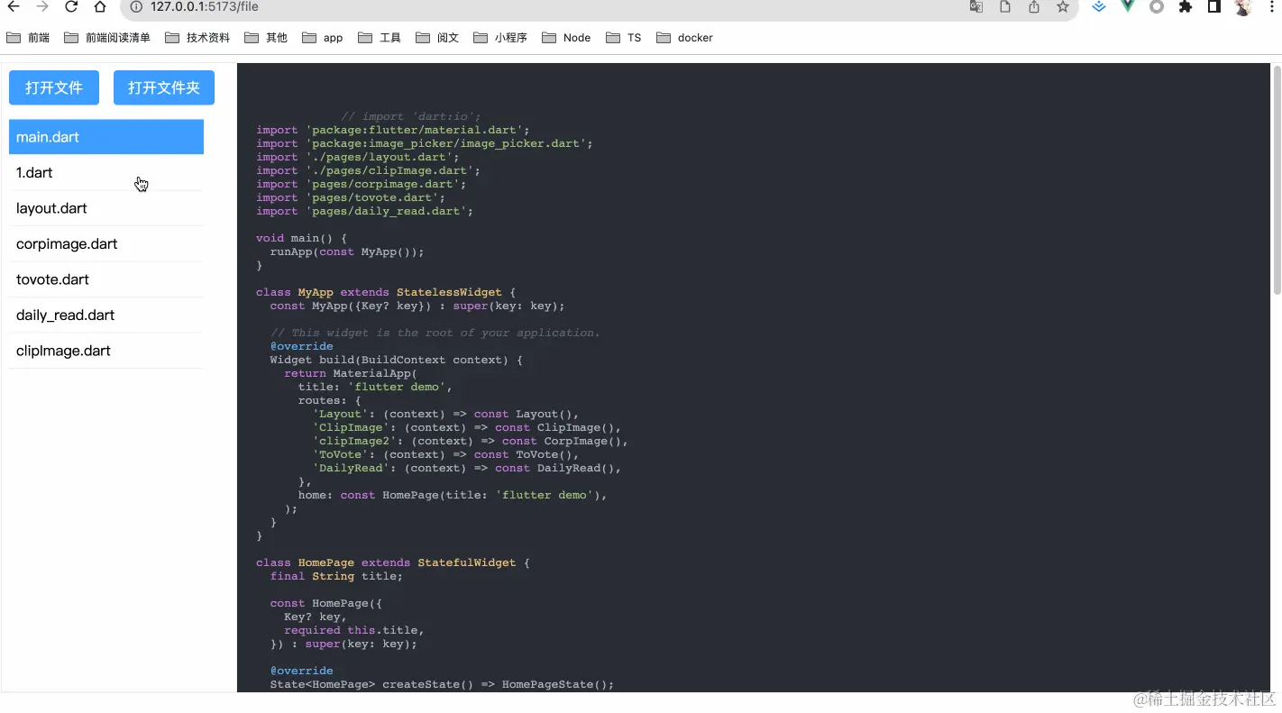
Task: Click the 打开文件 button
Action: [x=53, y=87]
